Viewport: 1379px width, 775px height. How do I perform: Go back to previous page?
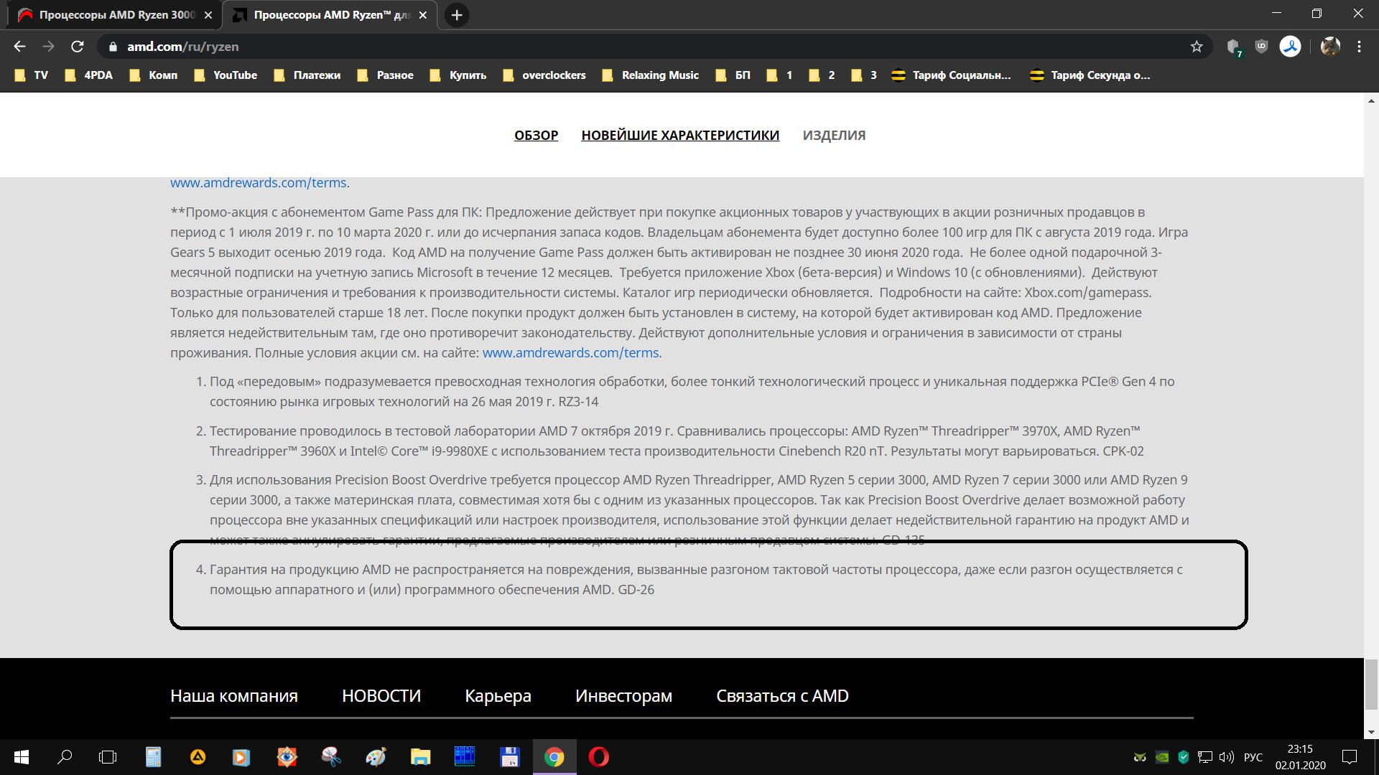(x=19, y=47)
